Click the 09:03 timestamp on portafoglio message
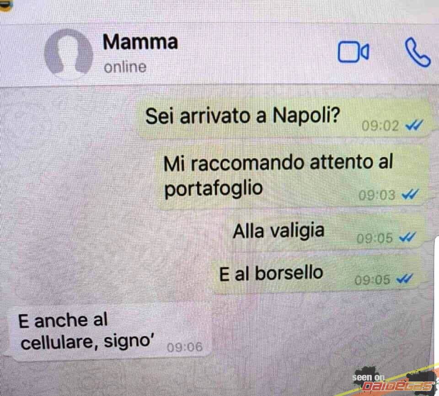The width and height of the screenshot is (439, 396). tap(377, 195)
